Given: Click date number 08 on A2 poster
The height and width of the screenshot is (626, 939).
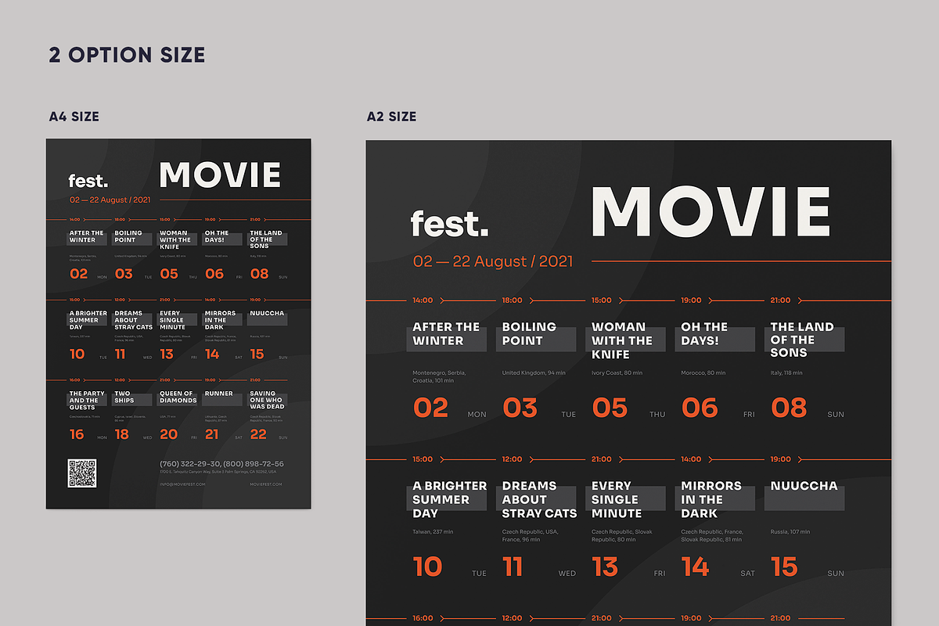Looking at the screenshot, I should pyautogui.click(x=789, y=408).
